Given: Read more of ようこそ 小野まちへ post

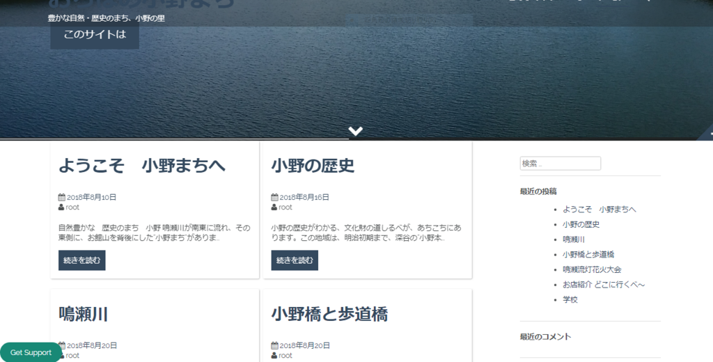Looking at the screenshot, I should [x=82, y=260].
